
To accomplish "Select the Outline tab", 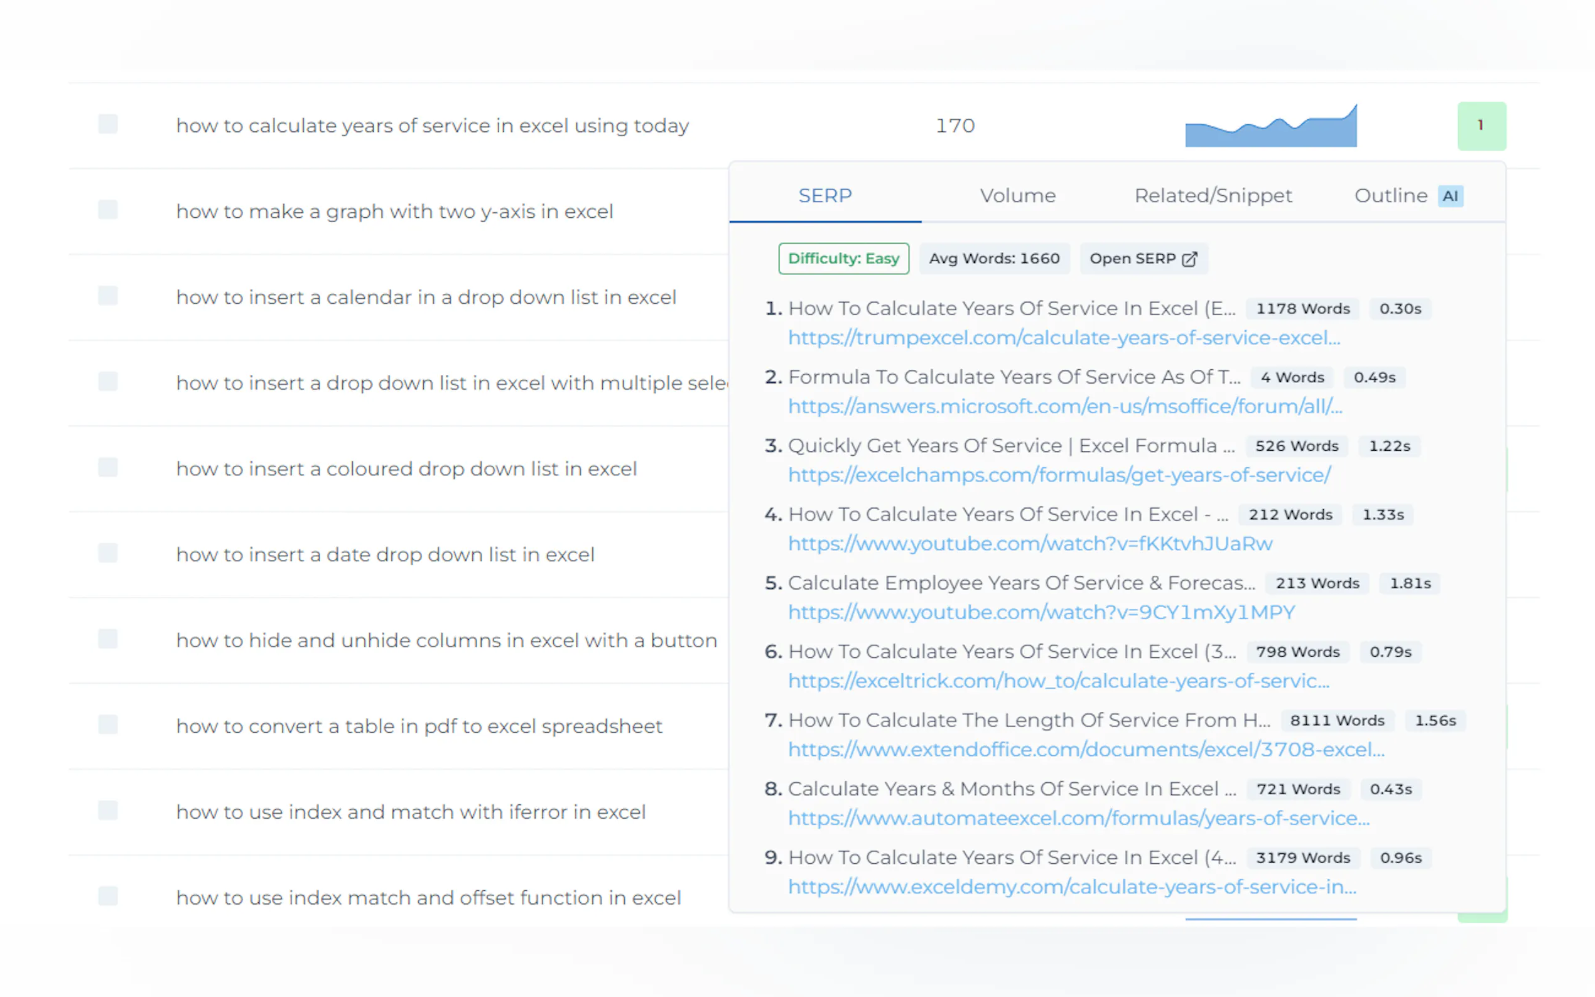I will (1390, 195).
